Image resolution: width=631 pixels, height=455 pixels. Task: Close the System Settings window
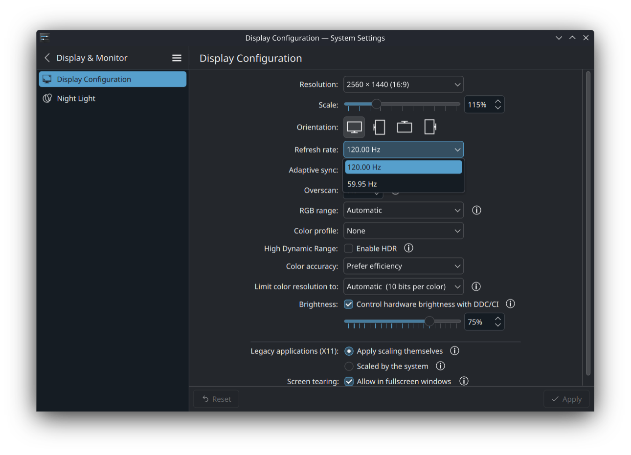pos(586,38)
